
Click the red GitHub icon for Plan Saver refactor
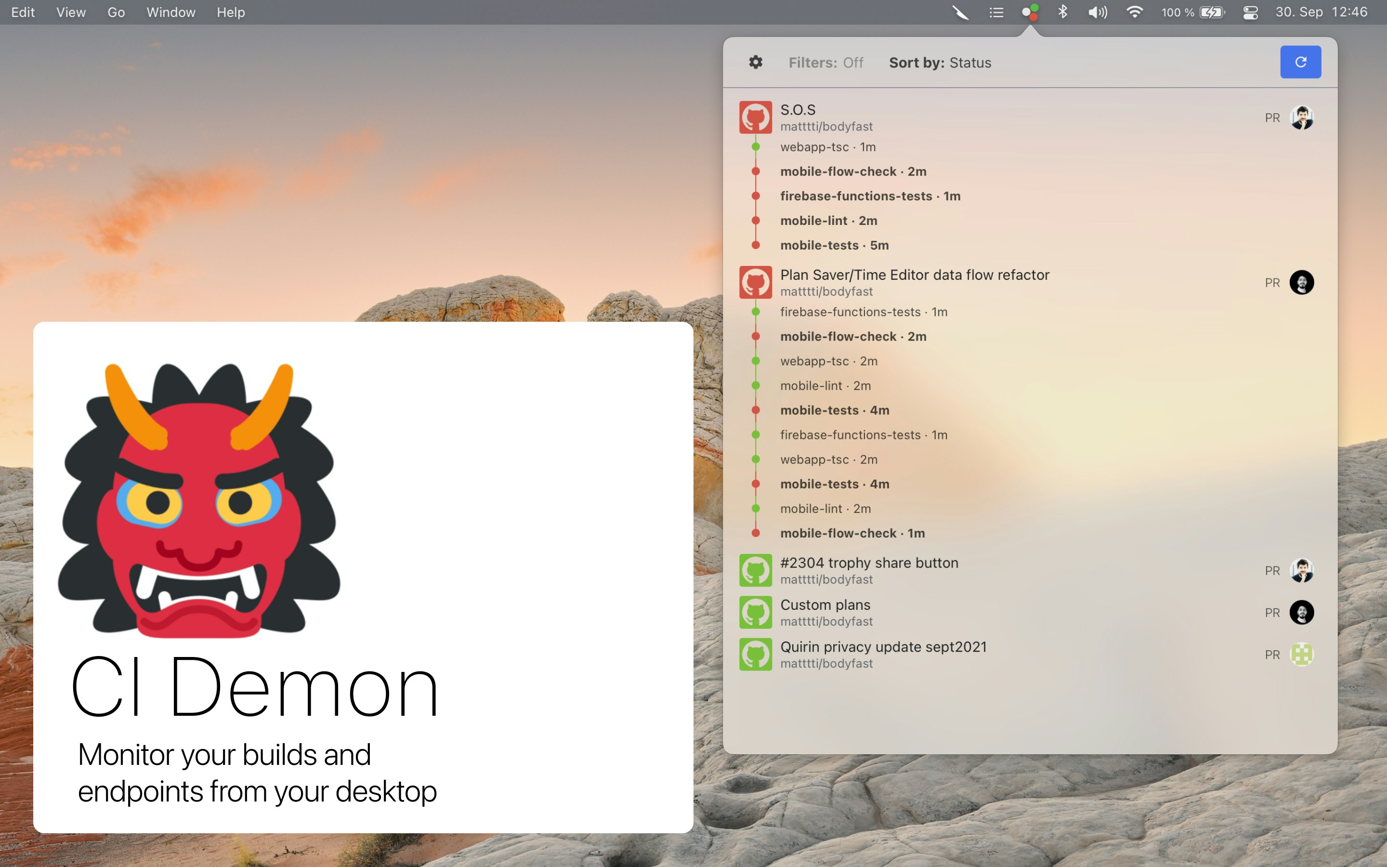click(x=756, y=282)
